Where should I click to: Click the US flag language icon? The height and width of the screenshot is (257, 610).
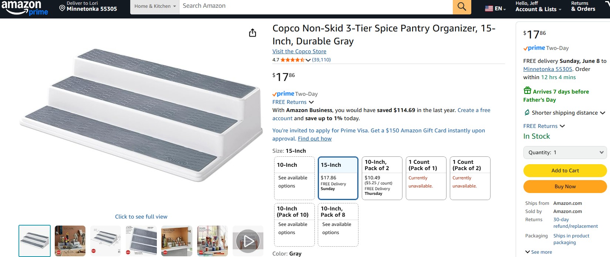pyautogui.click(x=489, y=9)
